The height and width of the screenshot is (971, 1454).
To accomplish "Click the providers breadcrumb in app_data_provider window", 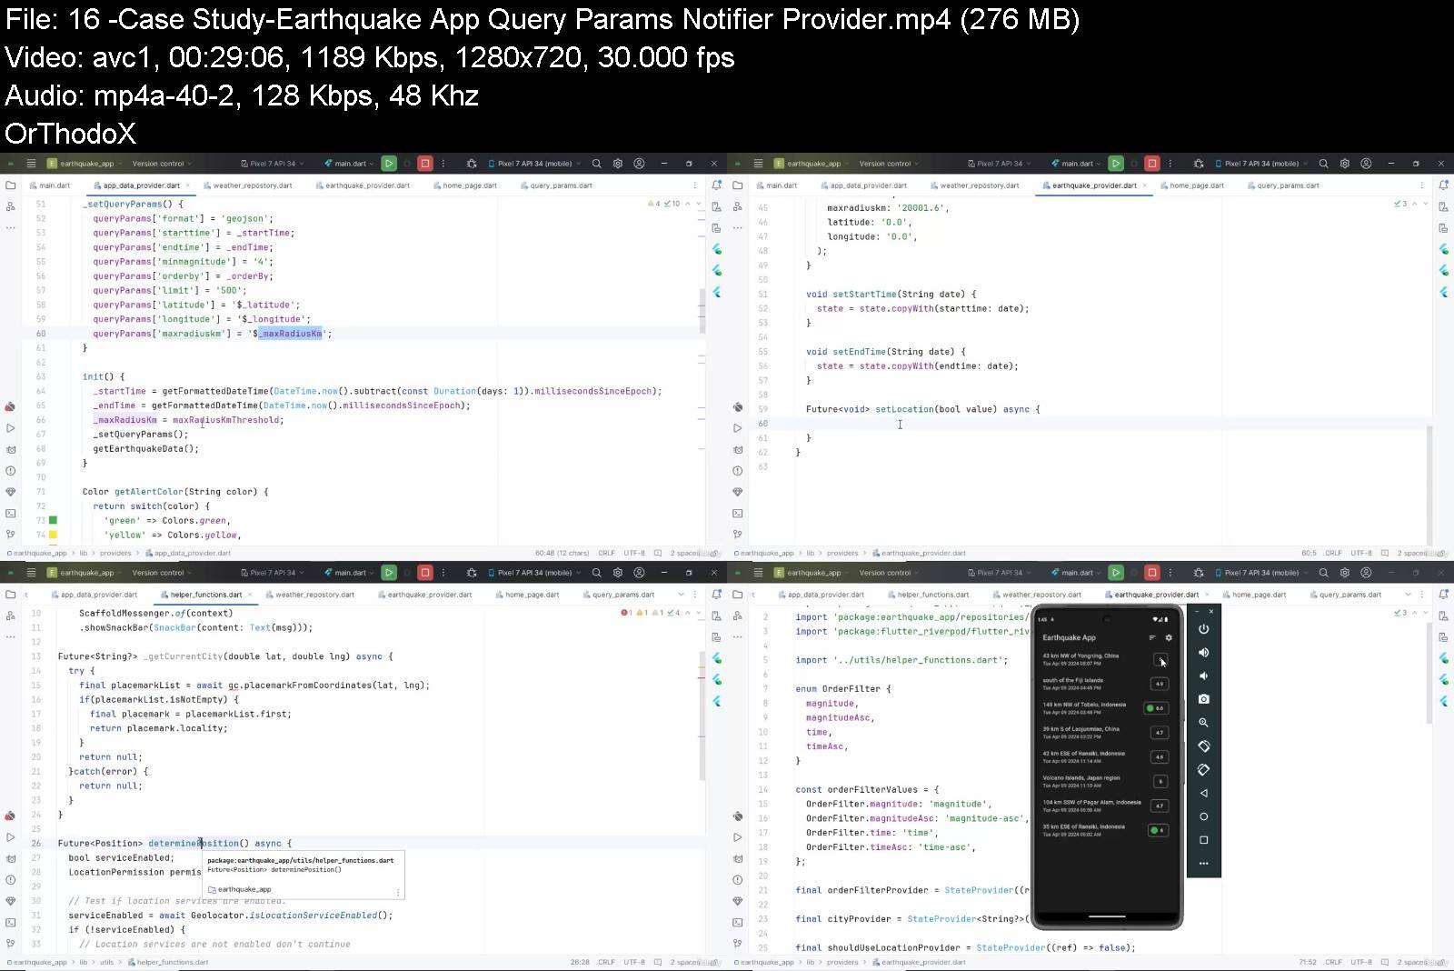I will [115, 553].
